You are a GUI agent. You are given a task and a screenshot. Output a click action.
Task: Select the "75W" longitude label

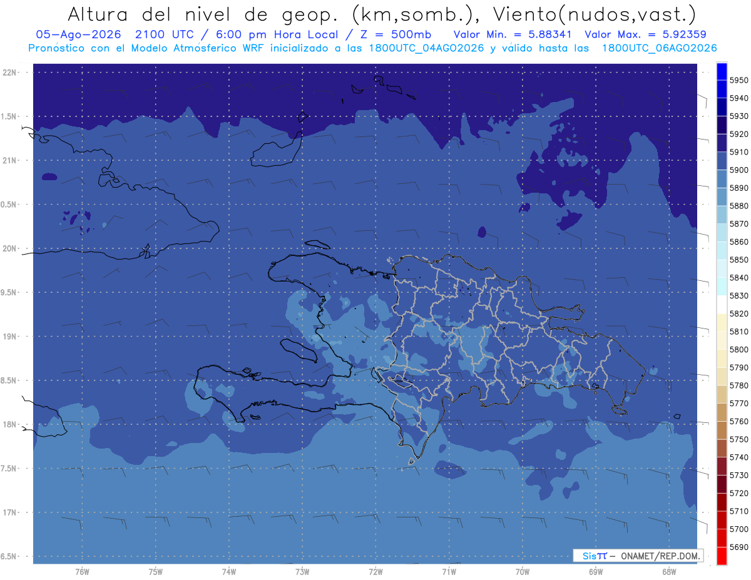[x=156, y=572]
